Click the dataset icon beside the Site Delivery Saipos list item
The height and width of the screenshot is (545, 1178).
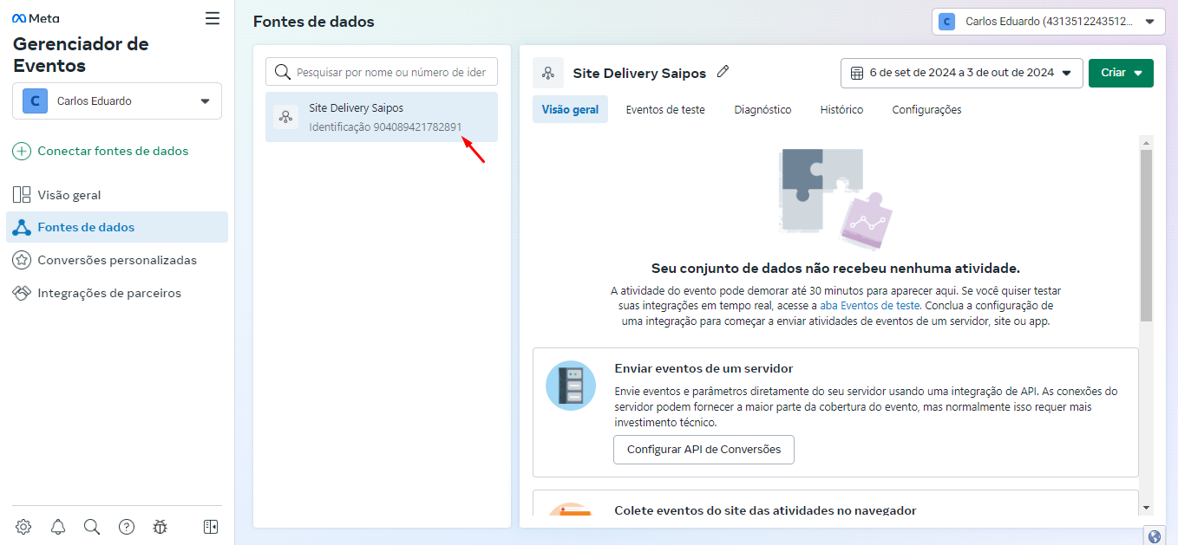(x=286, y=117)
